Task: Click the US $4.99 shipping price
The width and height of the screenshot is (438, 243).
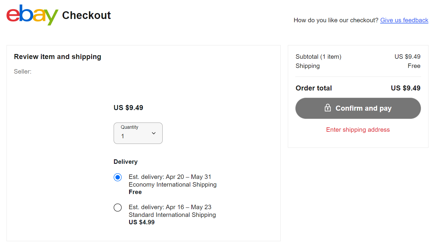Action: 142,222
